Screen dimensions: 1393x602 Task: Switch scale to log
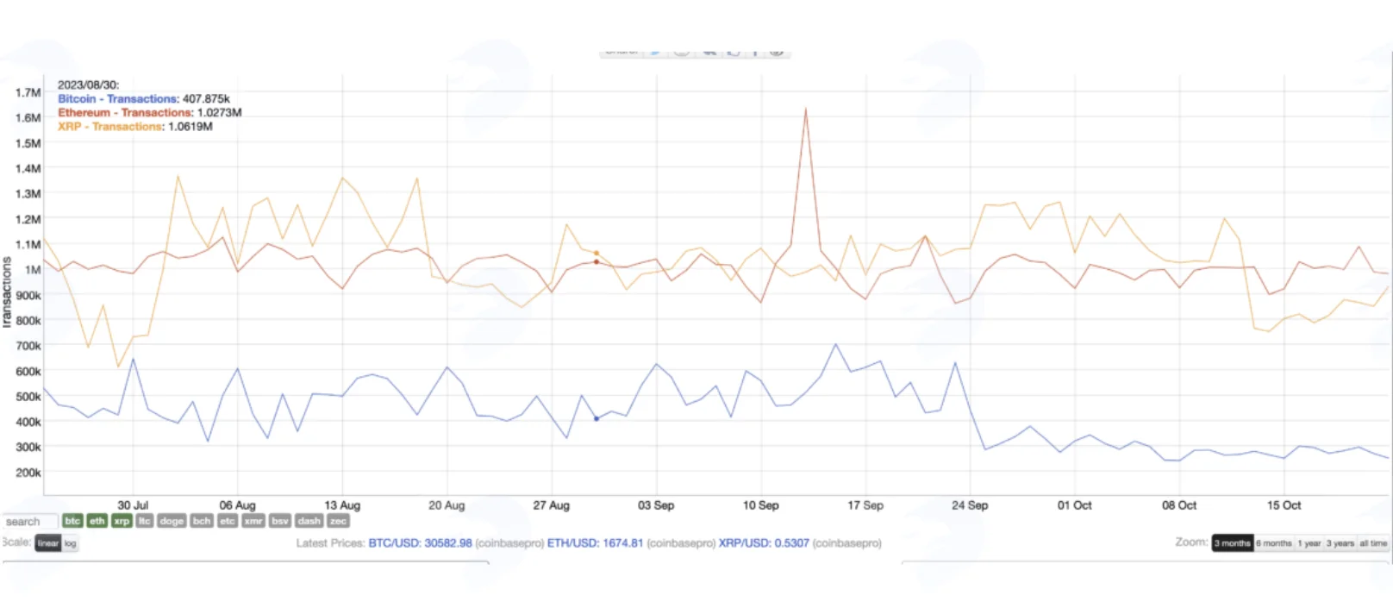pos(70,543)
